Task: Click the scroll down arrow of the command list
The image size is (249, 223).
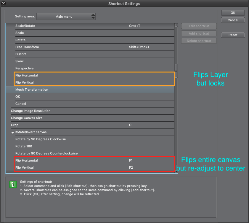Action: 176,171
